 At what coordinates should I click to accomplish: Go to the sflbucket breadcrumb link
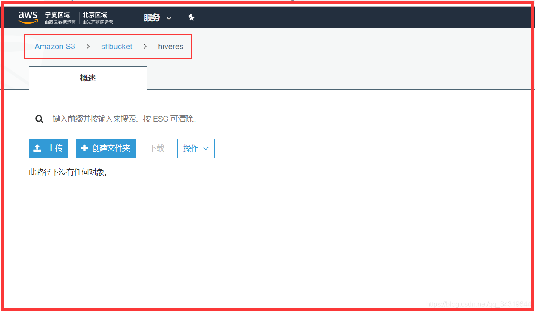[x=117, y=47]
